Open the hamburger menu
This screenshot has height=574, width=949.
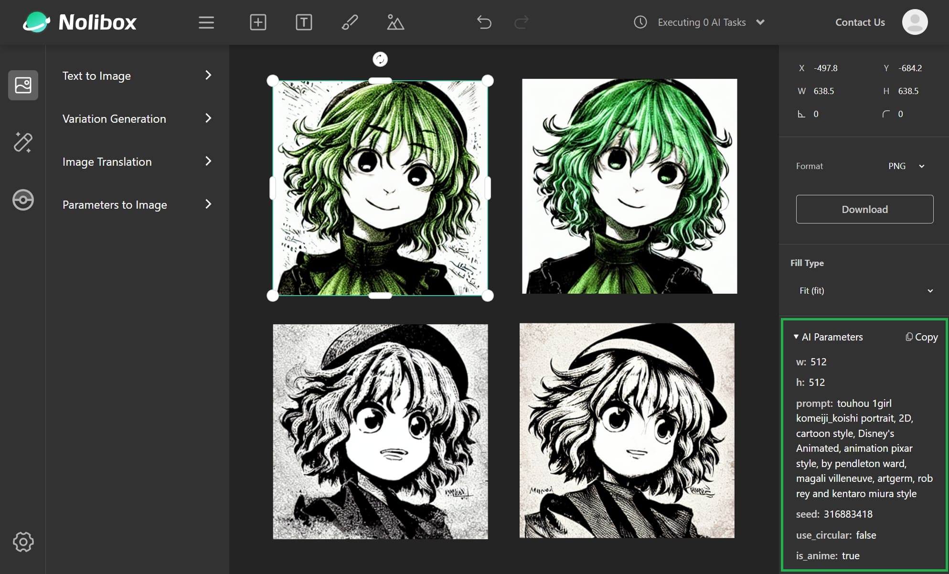tap(206, 22)
